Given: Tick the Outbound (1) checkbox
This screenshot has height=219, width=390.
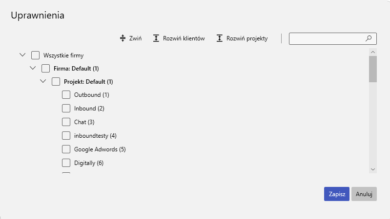Looking at the screenshot, I should (66, 94).
